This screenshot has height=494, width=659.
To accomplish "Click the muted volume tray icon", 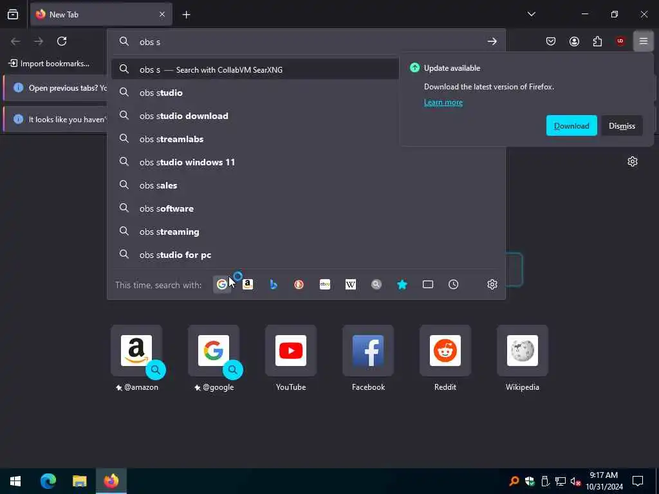I will 575,481.
